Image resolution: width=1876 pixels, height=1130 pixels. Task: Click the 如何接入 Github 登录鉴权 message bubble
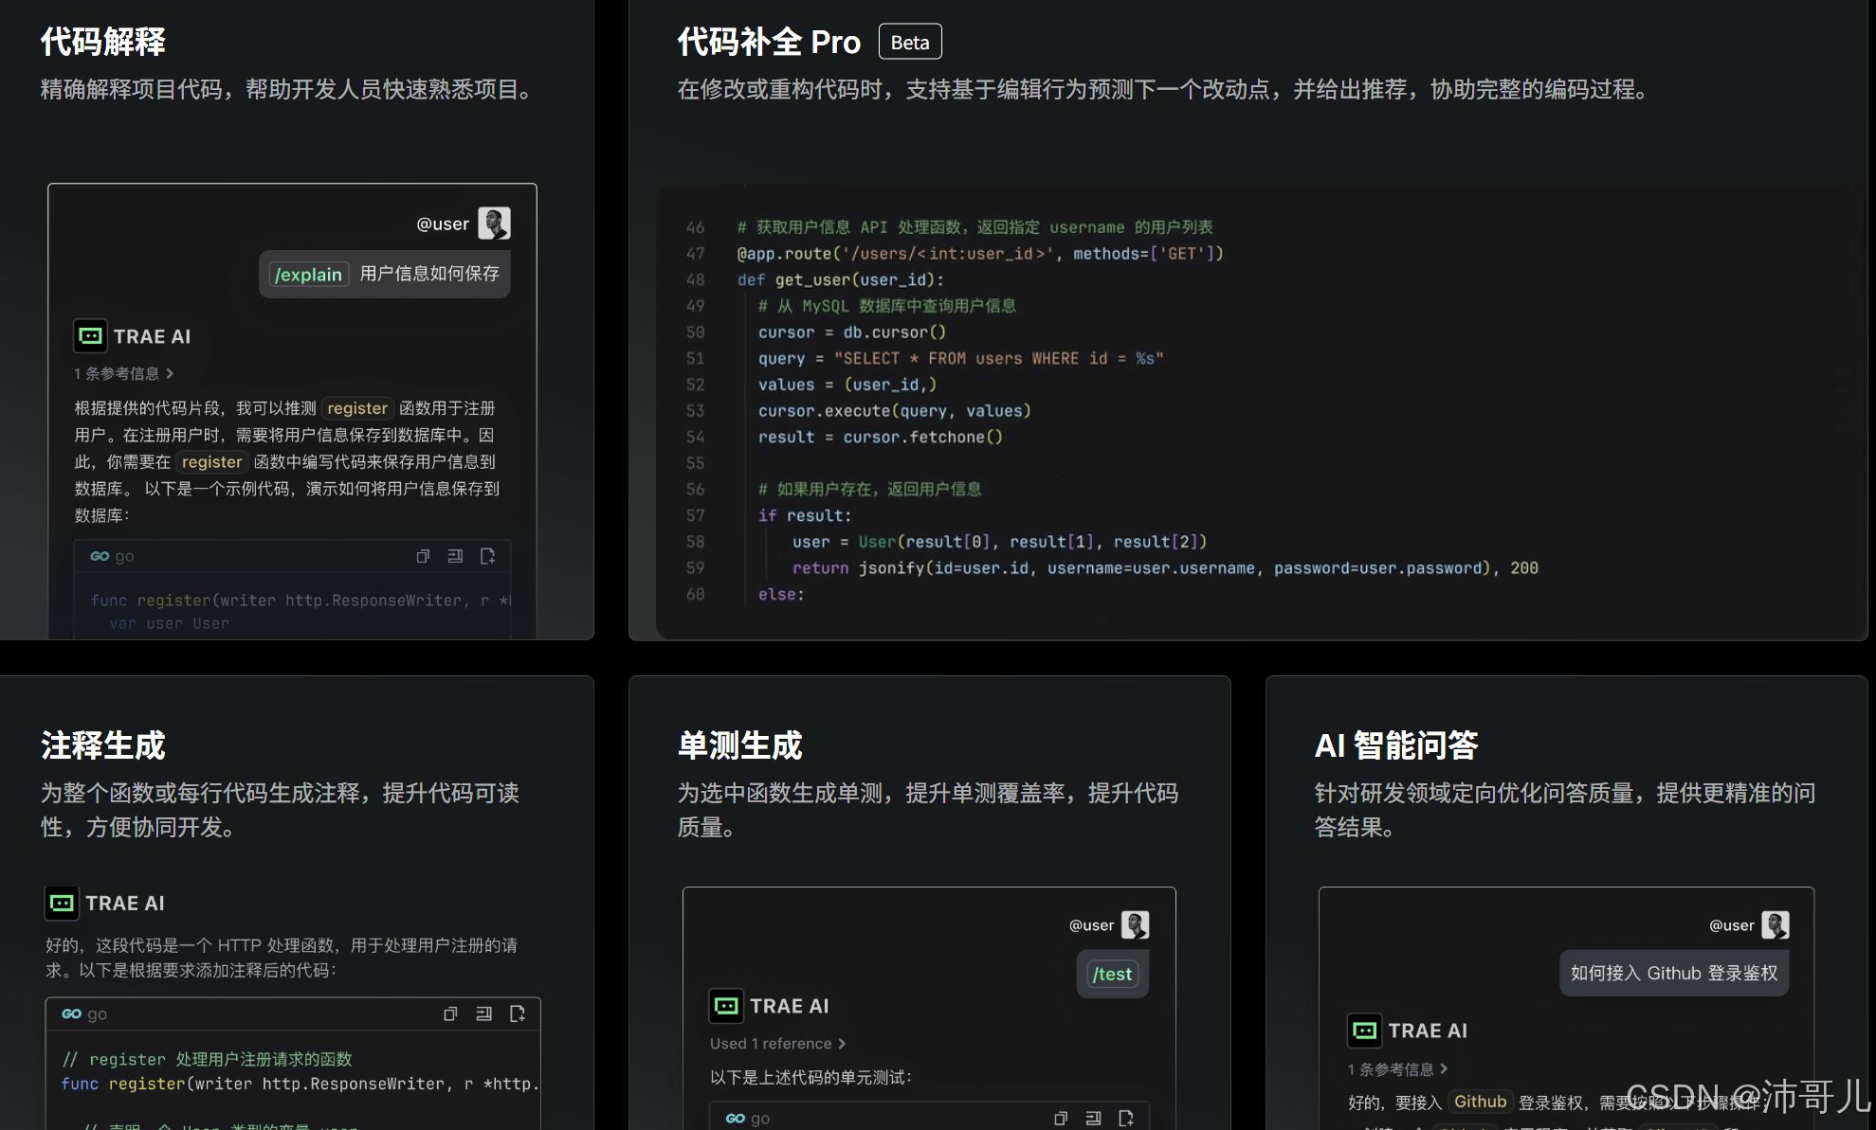(1674, 973)
